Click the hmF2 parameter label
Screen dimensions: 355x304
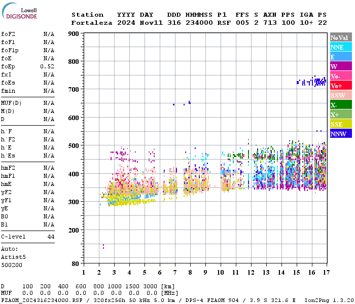(8, 168)
